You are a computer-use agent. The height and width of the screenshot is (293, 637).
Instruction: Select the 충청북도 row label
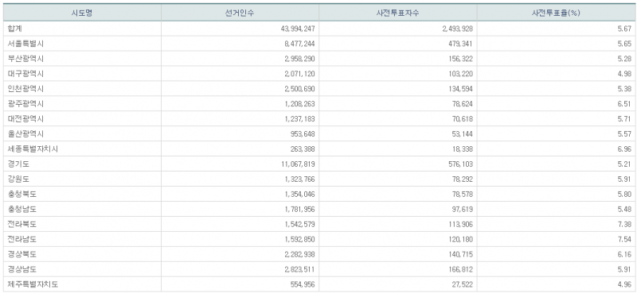click(x=22, y=194)
